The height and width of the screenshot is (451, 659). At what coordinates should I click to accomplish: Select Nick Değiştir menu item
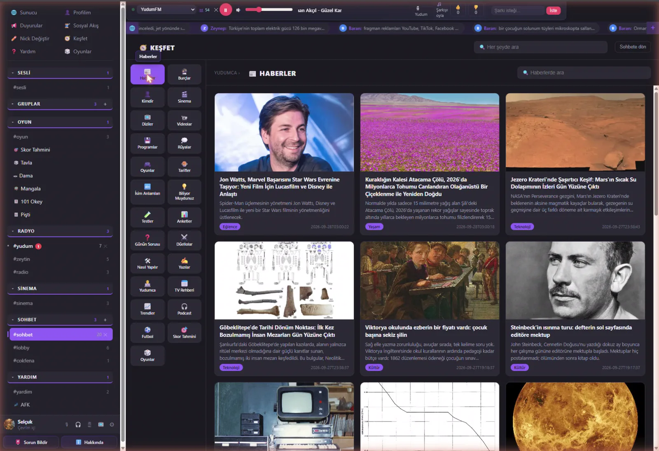coord(30,39)
